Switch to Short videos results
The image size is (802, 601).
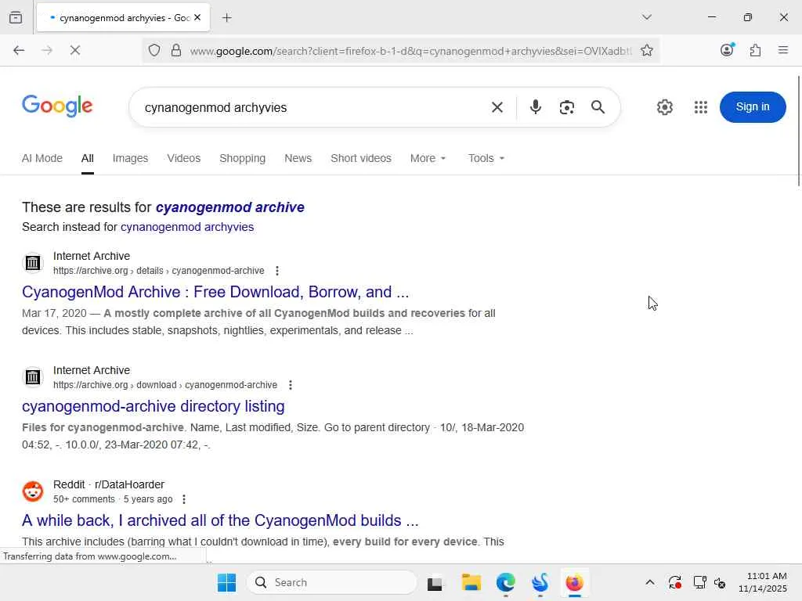coord(360,158)
